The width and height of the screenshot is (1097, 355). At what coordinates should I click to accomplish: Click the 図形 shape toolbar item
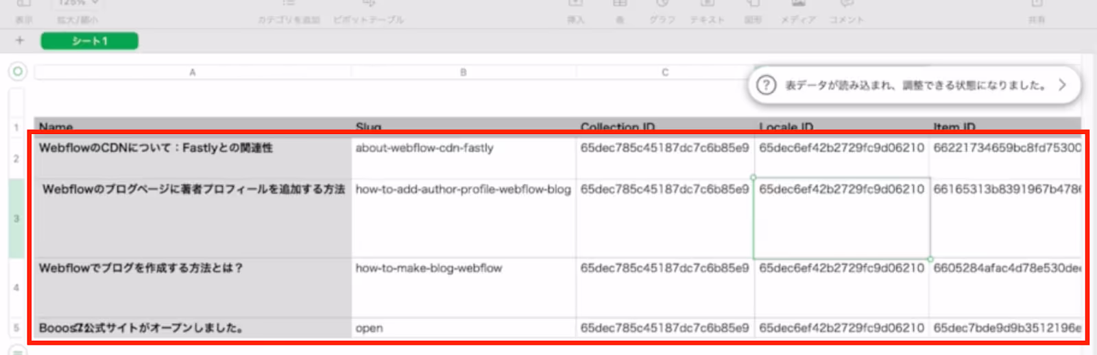pyautogui.click(x=753, y=12)
